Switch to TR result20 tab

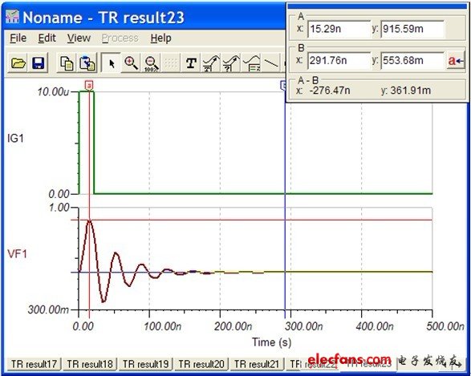(x=201, y=364)
